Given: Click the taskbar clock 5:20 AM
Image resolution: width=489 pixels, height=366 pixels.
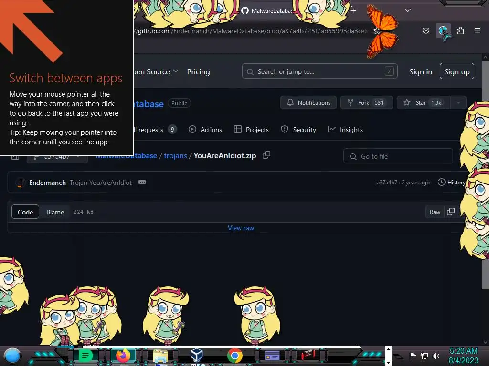Looking at the screenshot, I should pyautogui.click(x=463, y=351).
